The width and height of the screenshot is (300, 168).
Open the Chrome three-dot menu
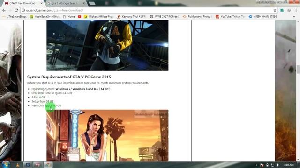click(x=296, y=10)
